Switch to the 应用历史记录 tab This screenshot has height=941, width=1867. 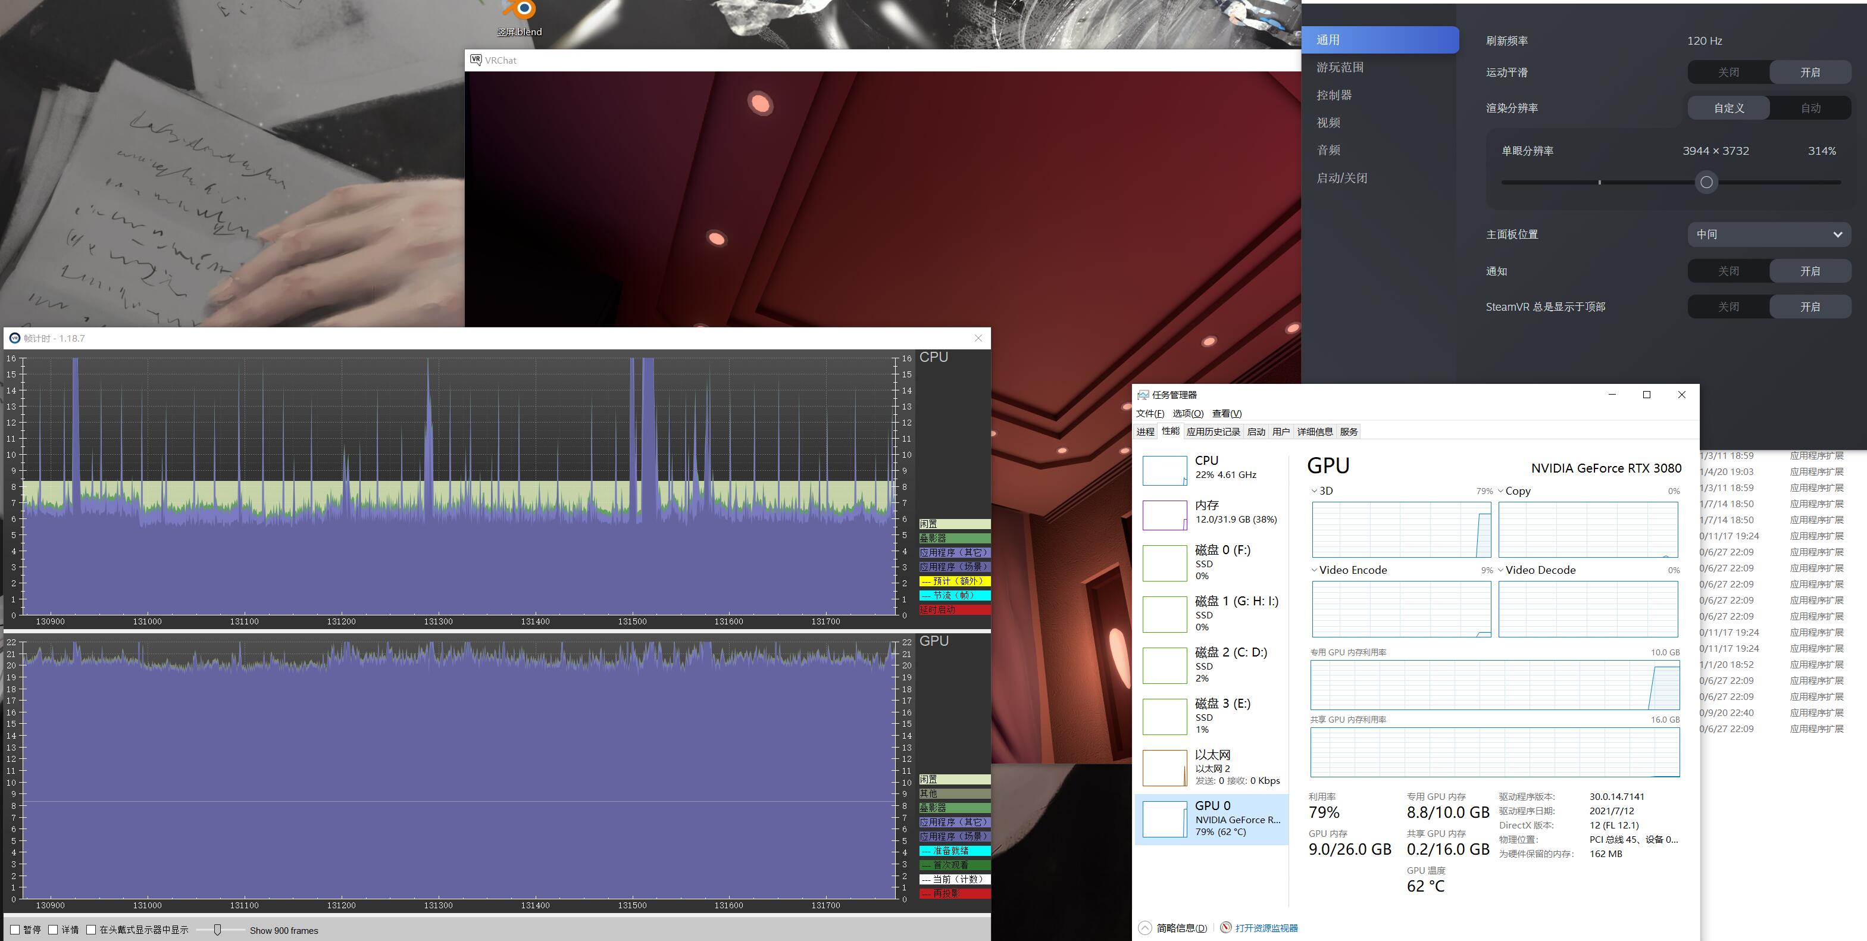(1214, 432)
